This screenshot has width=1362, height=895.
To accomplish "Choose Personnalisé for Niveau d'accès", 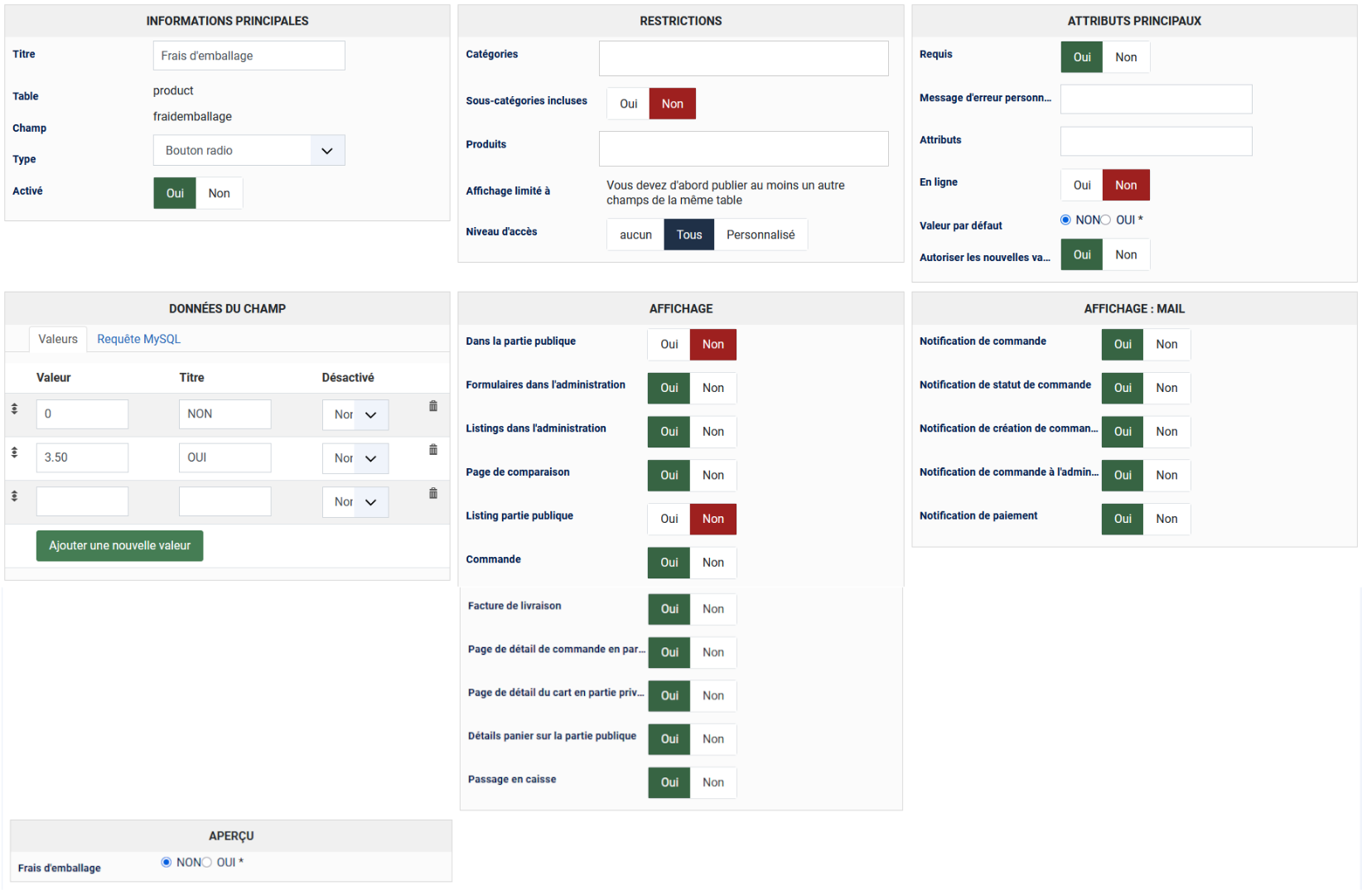I will (760, 235).
